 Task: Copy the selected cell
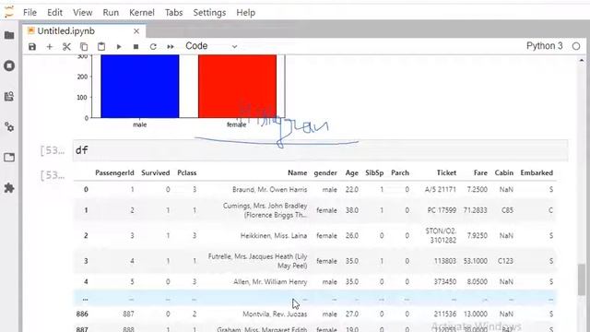pos(84,47)
